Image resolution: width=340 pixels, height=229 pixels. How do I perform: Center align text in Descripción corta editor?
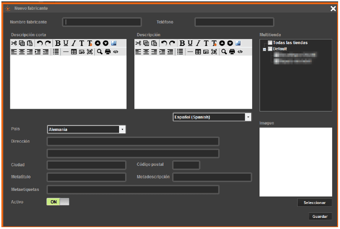(x=21, y=52)
